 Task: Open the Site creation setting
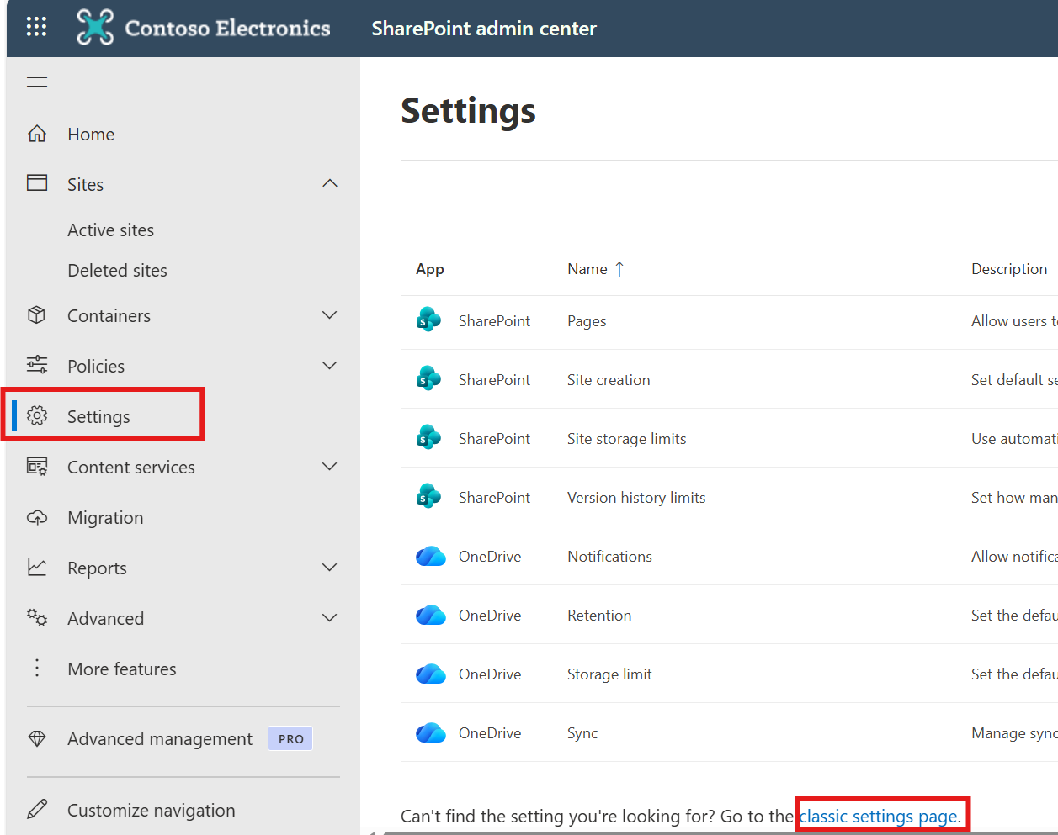(x=609, y=380)
